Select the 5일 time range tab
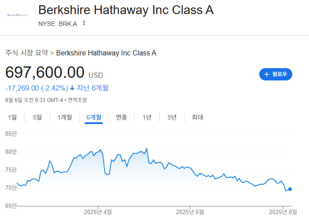 tap(37, 117)
